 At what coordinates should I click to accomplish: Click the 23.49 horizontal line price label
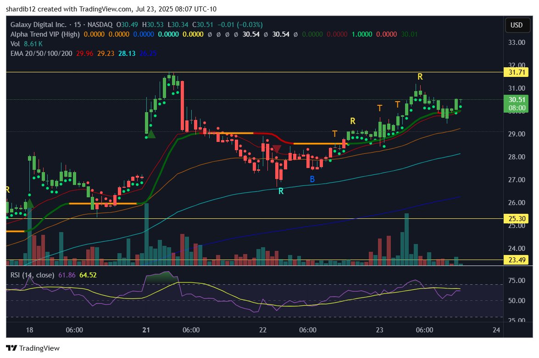tap(517, 260)
